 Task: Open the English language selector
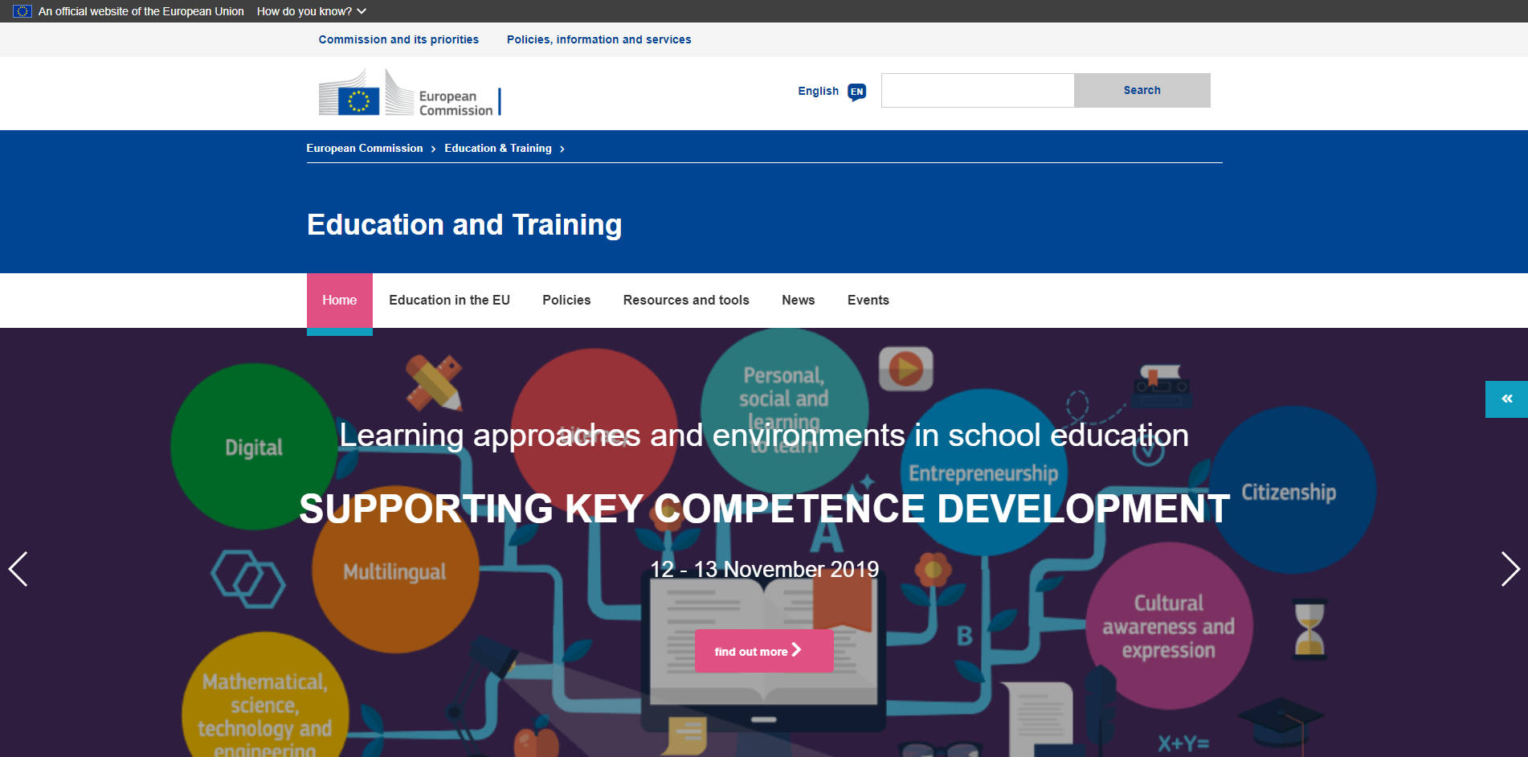818,91
